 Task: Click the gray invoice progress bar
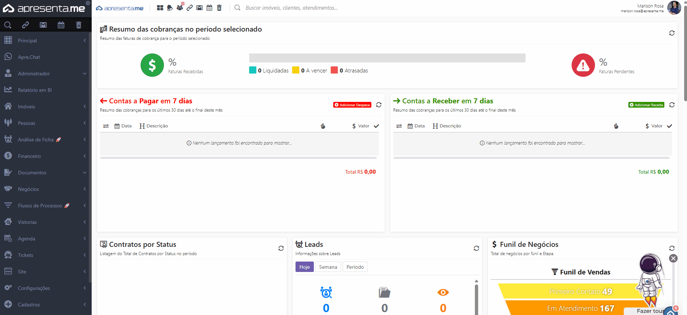click(x=387, y=58)
